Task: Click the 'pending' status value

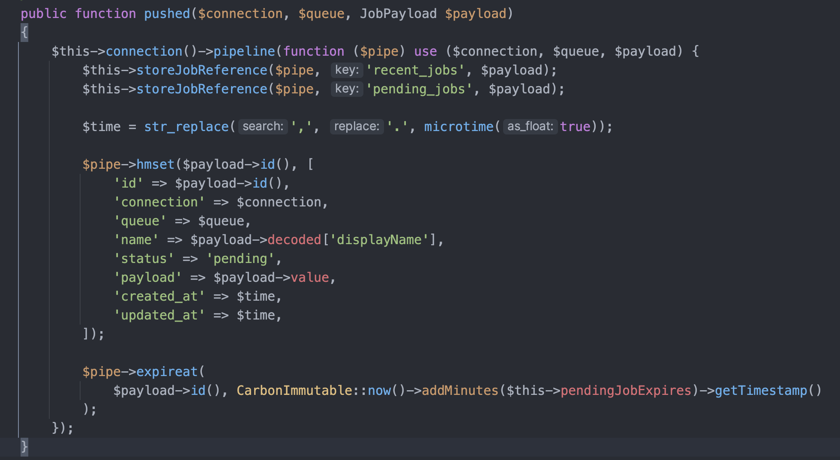Action: pos(241,258)
